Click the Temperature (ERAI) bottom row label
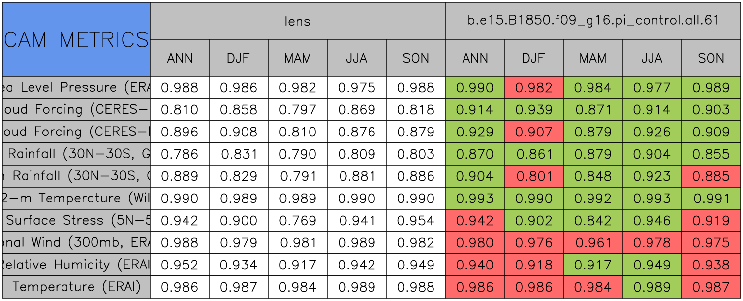743x301 pixels. [x=76, y=287]
